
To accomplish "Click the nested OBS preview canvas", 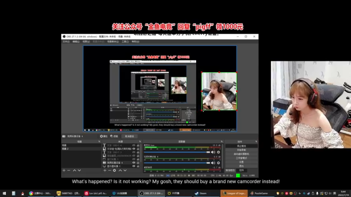I will tap(153, 84).
